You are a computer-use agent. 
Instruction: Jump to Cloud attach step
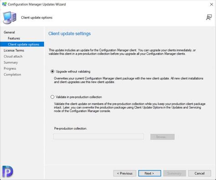point(13,57)
